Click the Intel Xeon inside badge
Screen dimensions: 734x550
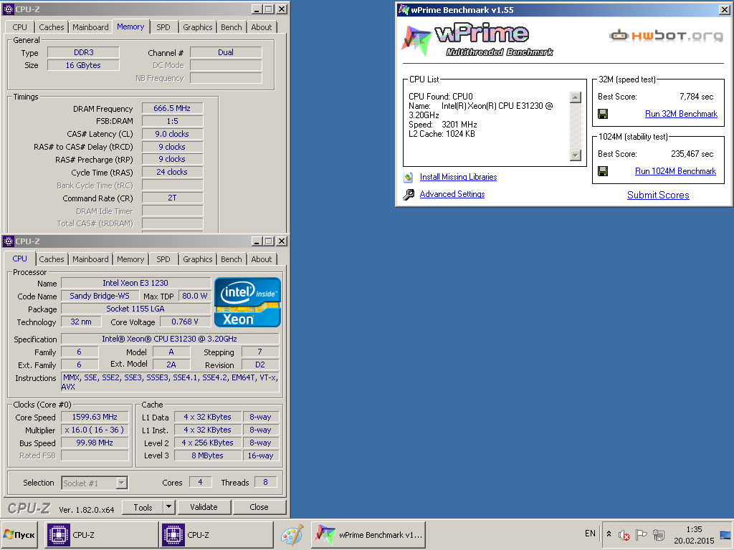(x=247, y=302)
